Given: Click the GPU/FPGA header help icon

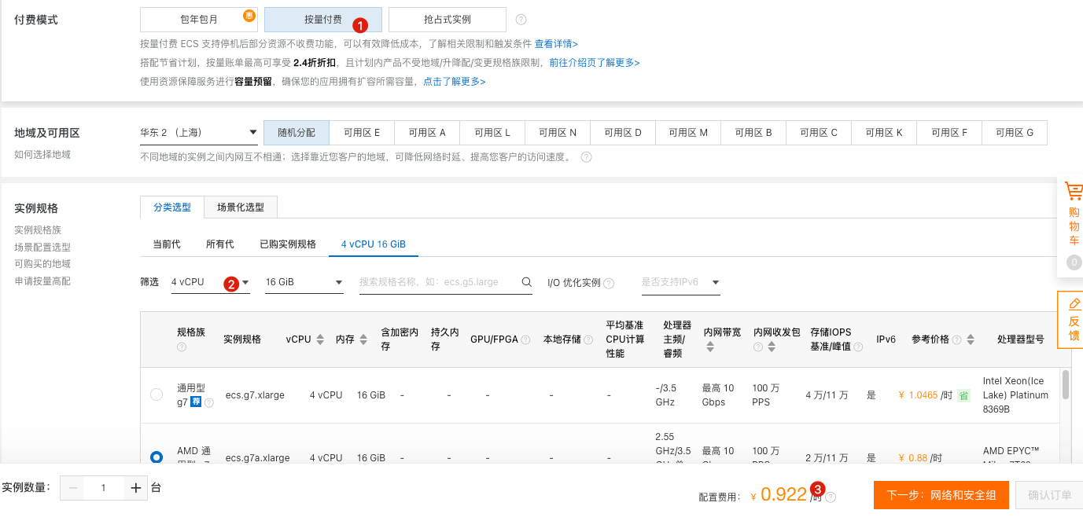Looking at the screenshot, I should 525,339.
